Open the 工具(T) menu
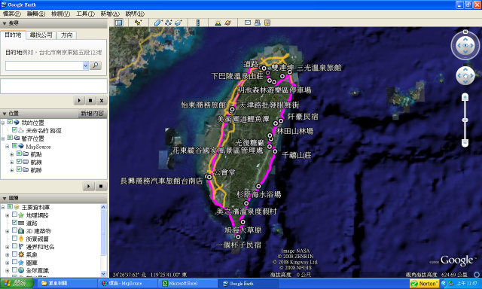 85,14
